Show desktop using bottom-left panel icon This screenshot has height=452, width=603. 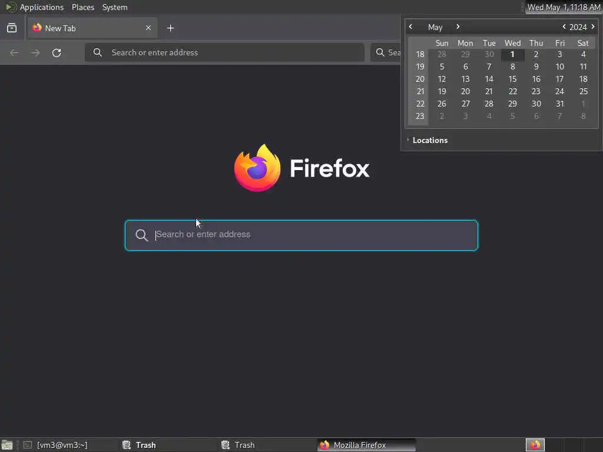[7, 445]
